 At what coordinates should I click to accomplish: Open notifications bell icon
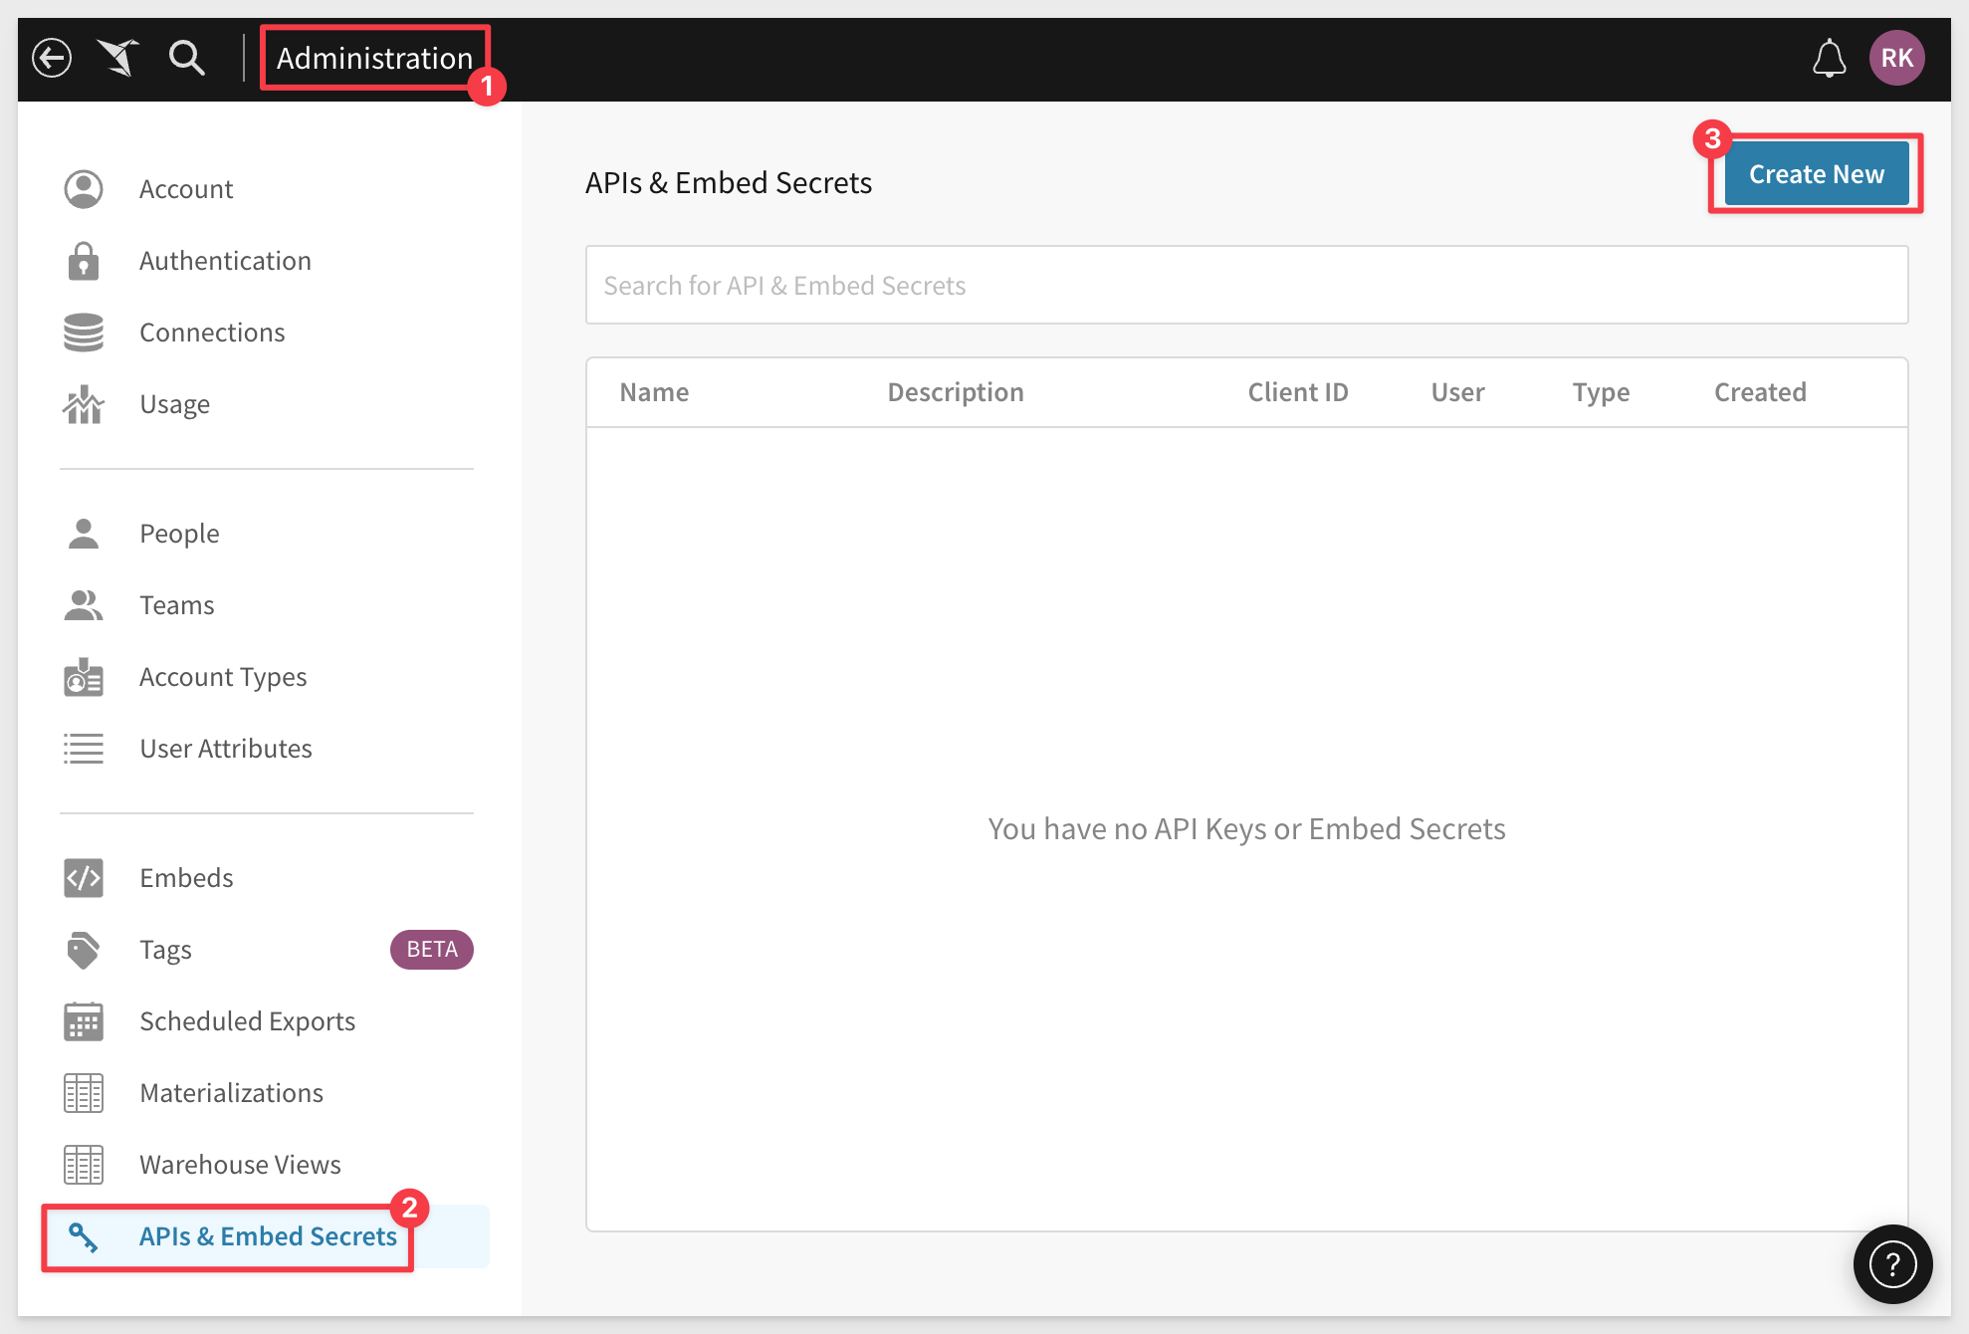pyautogui.click(x=1829, y=59)
